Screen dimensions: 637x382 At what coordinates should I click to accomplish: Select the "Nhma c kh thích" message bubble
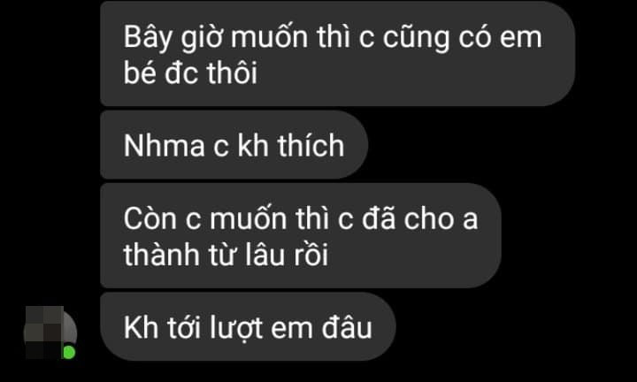click(234, 145)
